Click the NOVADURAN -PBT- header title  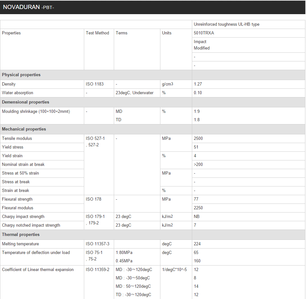29,7
